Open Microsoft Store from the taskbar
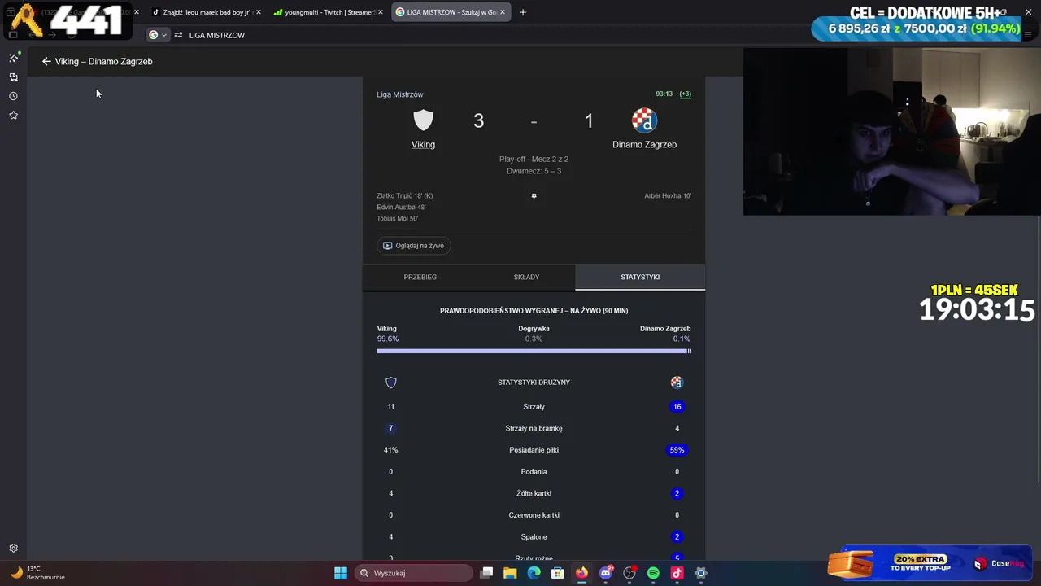Viewport: 1041px width, 586px height. click(558, 573)
